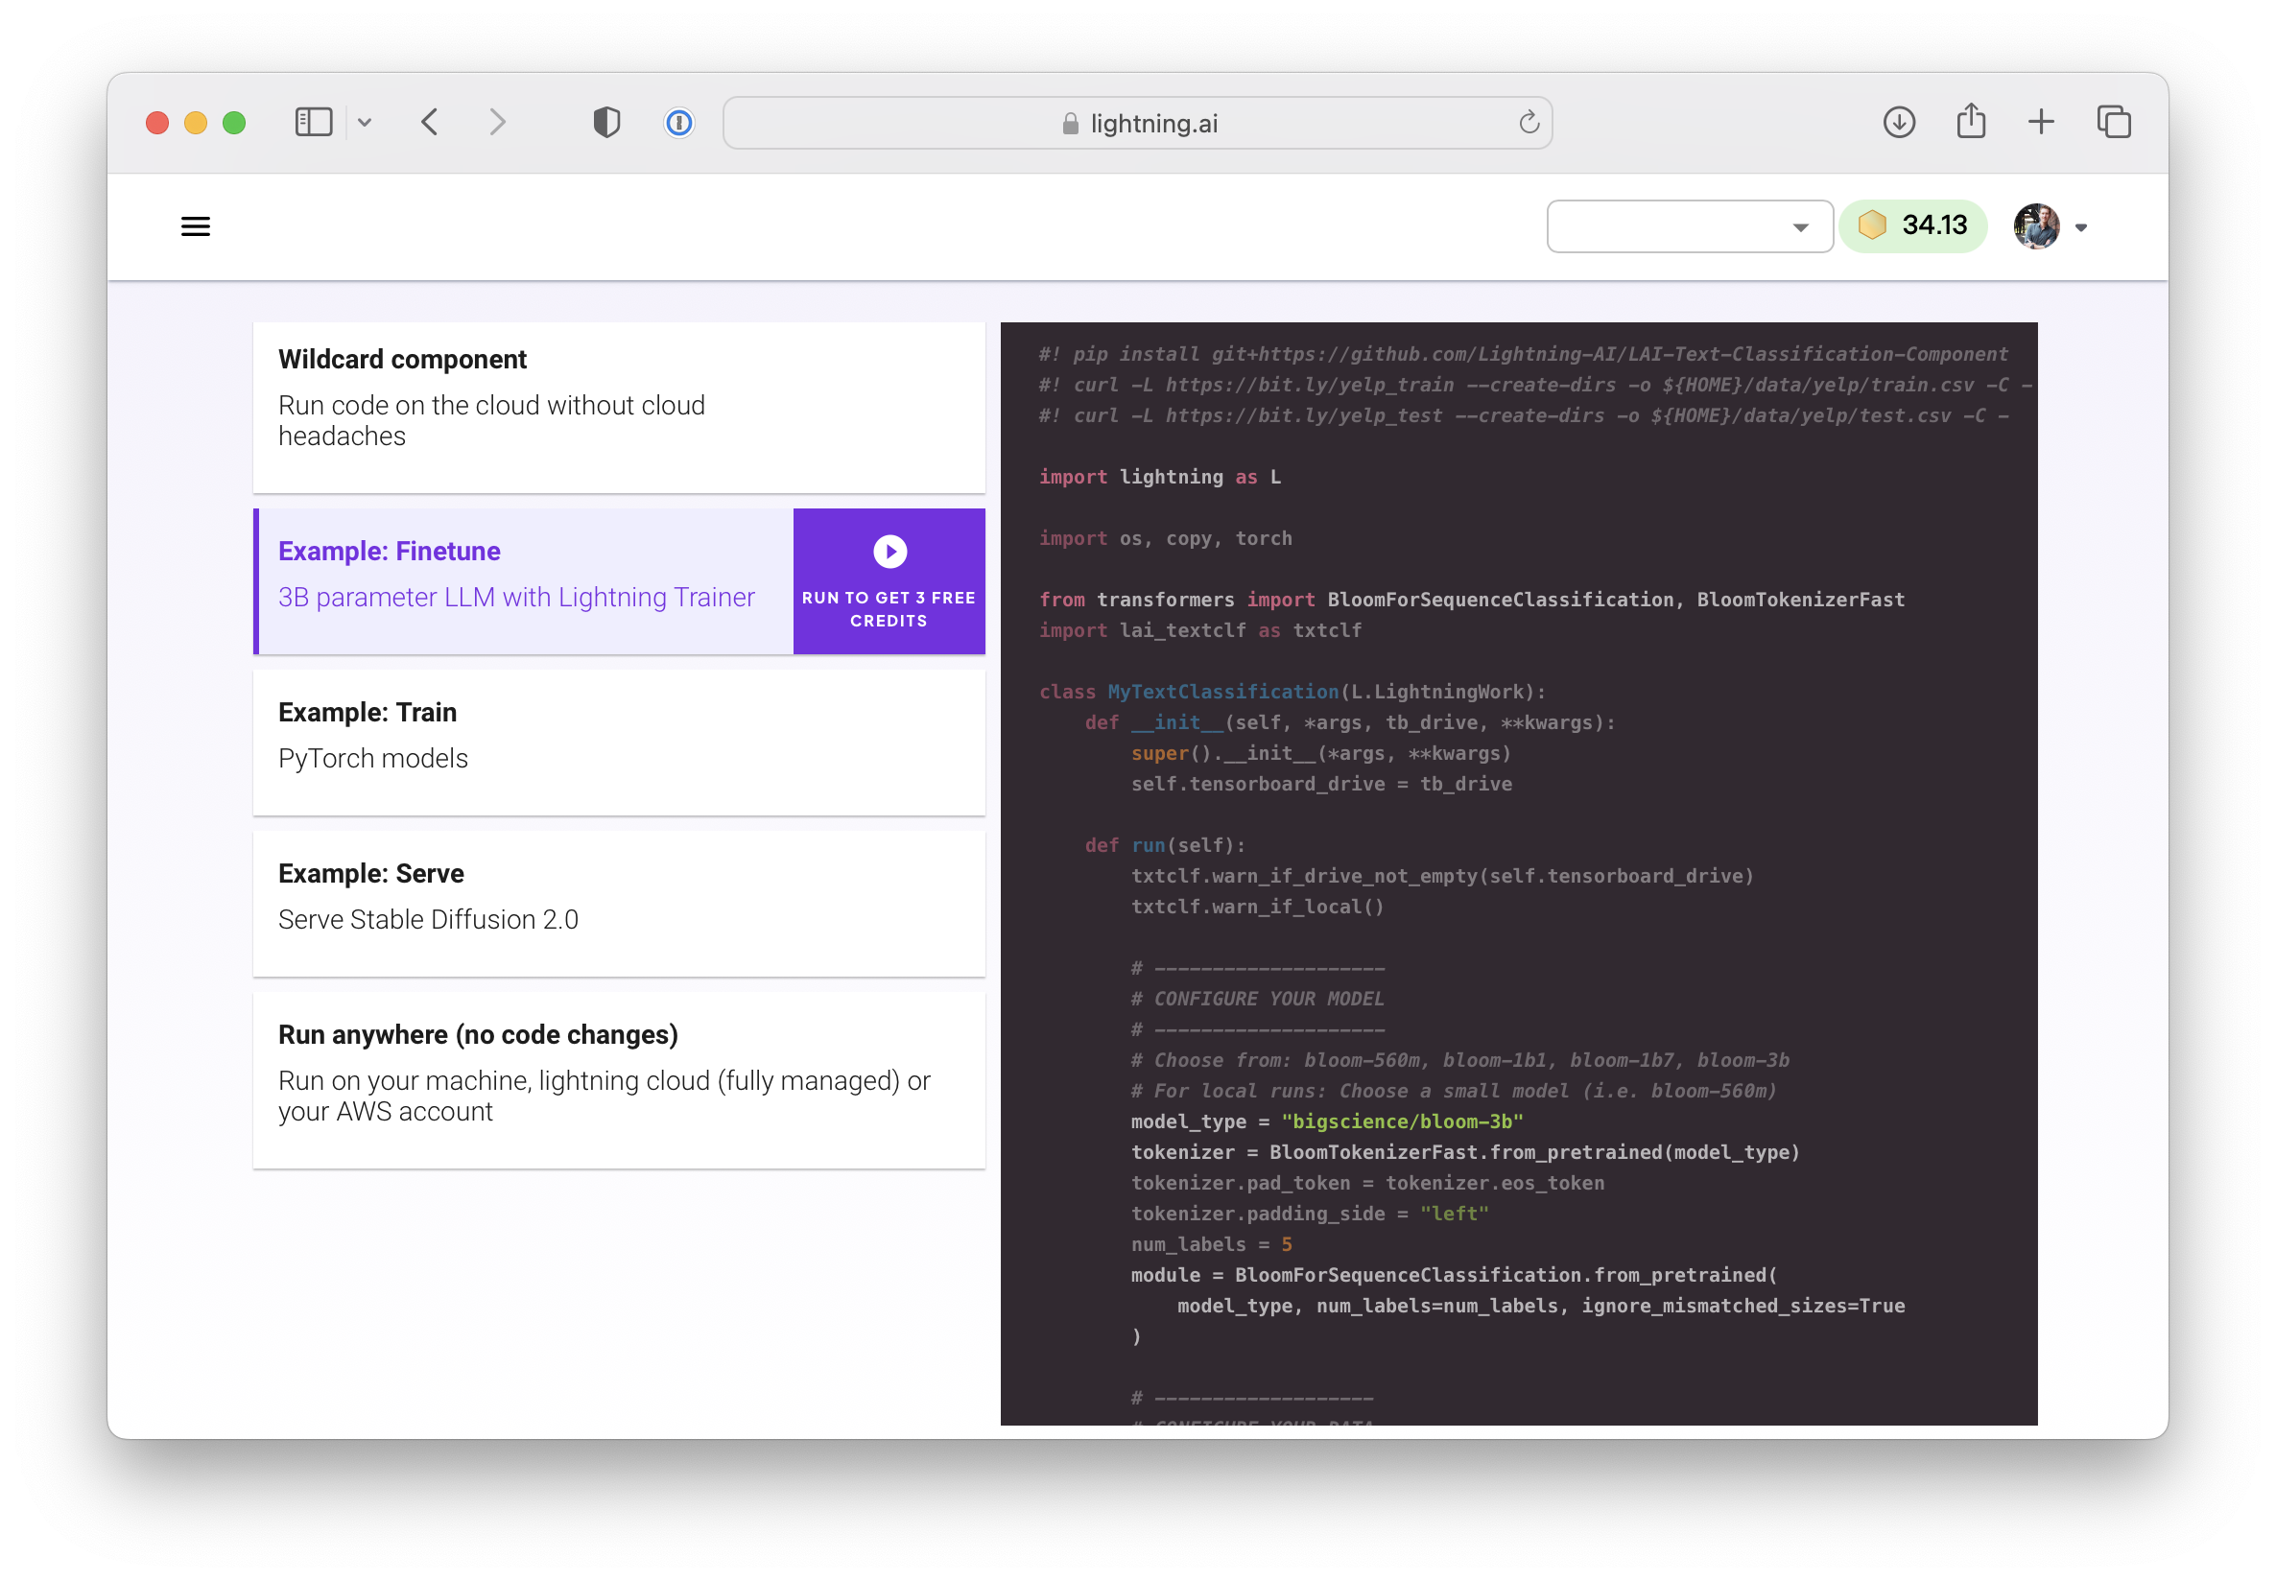Select the Run anywhere card
The width and height of the screenshot is (2276, 1581).
point(619,1081)
